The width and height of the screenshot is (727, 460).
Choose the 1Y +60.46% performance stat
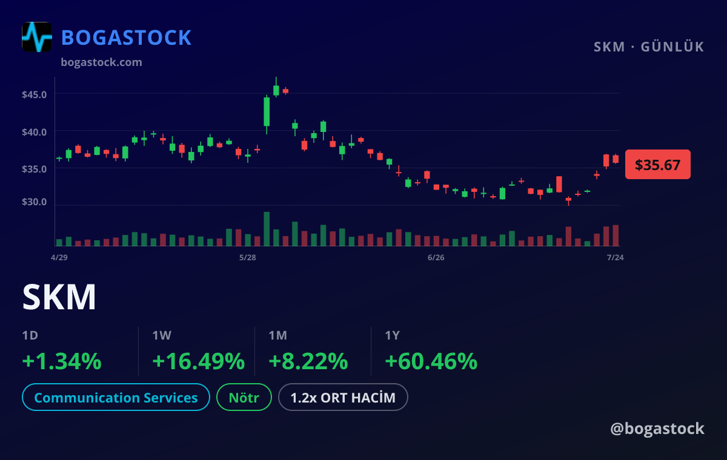(431, 352)
